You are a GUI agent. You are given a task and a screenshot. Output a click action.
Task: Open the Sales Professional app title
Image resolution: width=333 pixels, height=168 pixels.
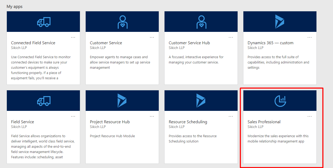(264, 122)
